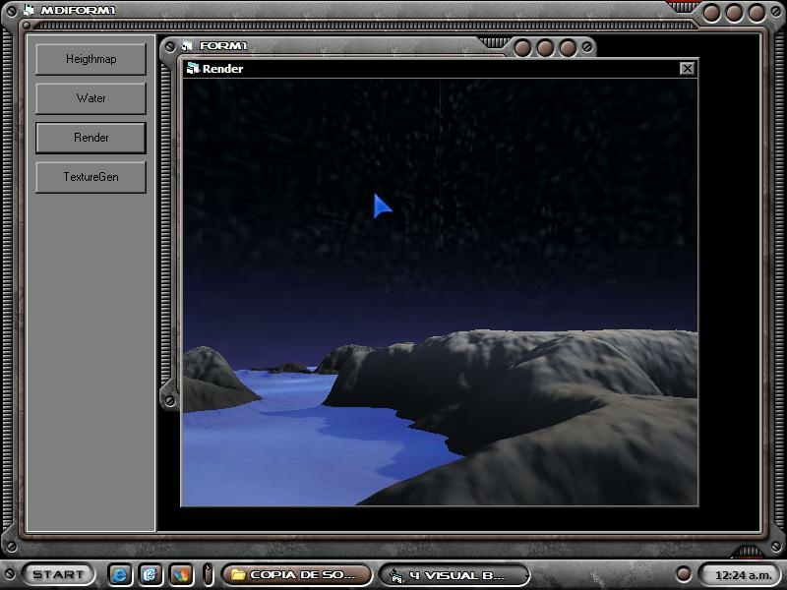Launch Internet Explorer from quick launch
Image resolution: width=787 pixels, height=590 pixels.
pyautogui.click(x=119, y=574)
